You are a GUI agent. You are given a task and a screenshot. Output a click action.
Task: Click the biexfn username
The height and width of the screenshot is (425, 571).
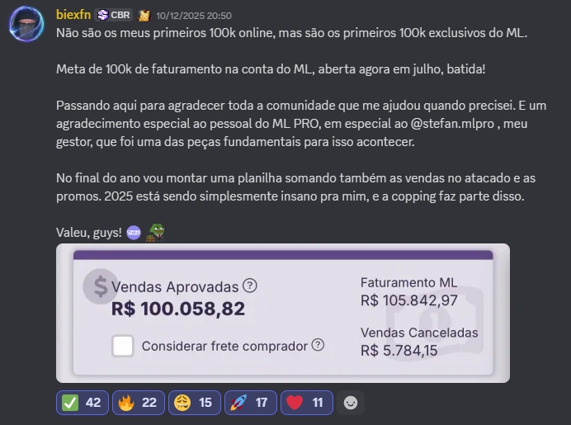click(73, 15)
